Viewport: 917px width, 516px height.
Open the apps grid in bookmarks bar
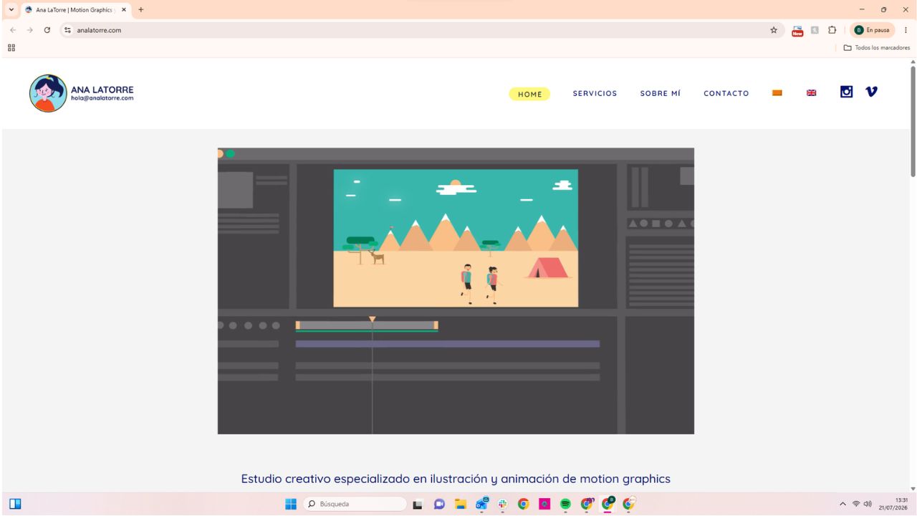11,48
